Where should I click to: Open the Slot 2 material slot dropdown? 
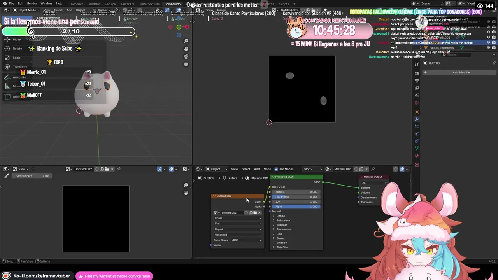[x=313, y=169]
